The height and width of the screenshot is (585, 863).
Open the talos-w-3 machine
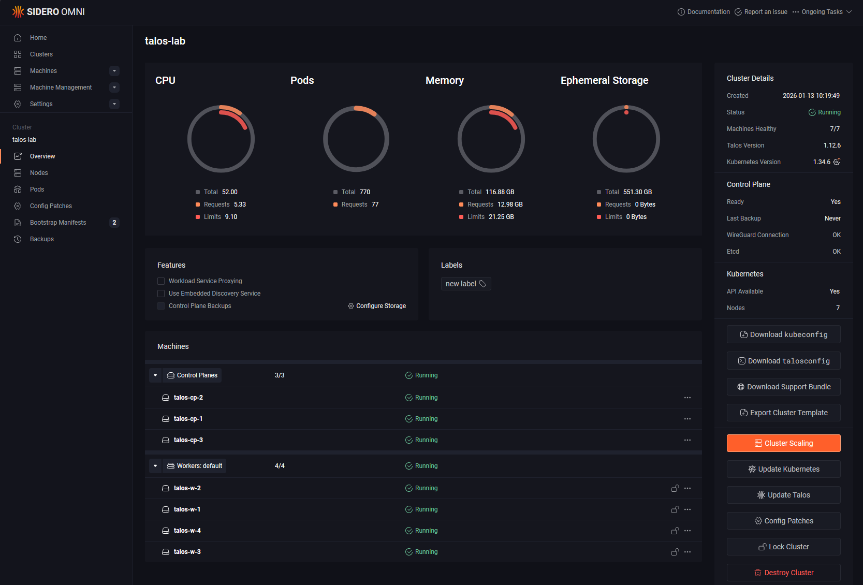[187, 552]
